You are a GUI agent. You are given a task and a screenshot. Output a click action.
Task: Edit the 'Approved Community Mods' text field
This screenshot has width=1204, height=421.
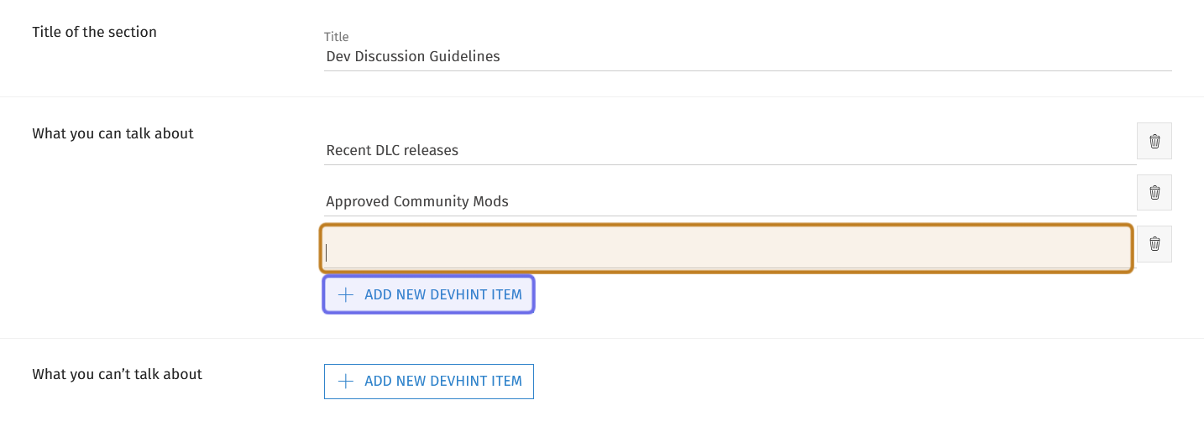coord(730,202)
